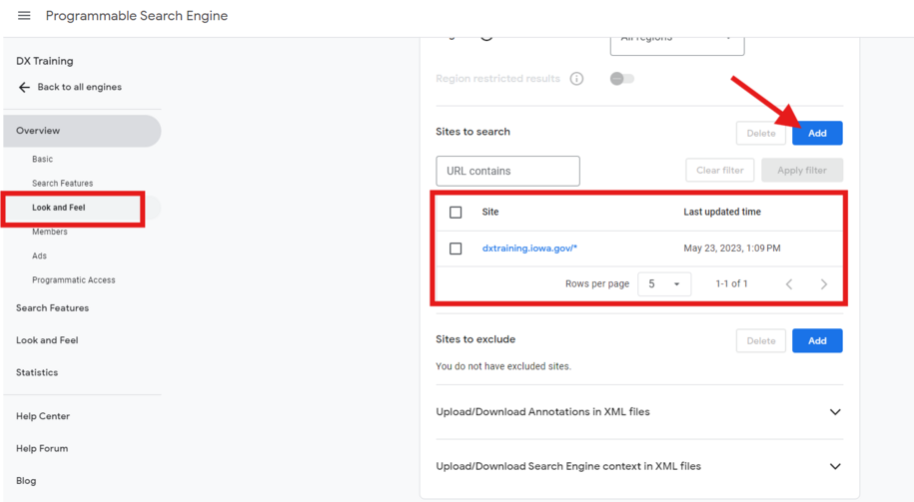Toggle the Region restricted results switch
This screenshot has width=914, height=502.
click(622, 79)
